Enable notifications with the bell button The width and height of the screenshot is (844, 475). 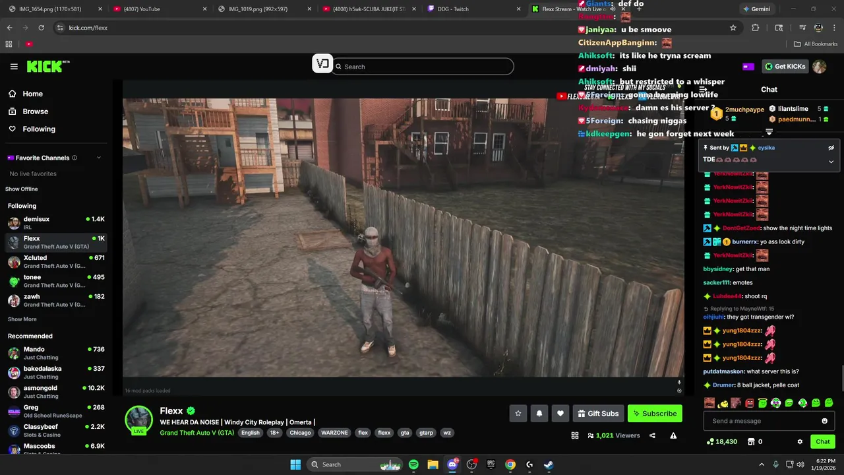click(539, 414)
